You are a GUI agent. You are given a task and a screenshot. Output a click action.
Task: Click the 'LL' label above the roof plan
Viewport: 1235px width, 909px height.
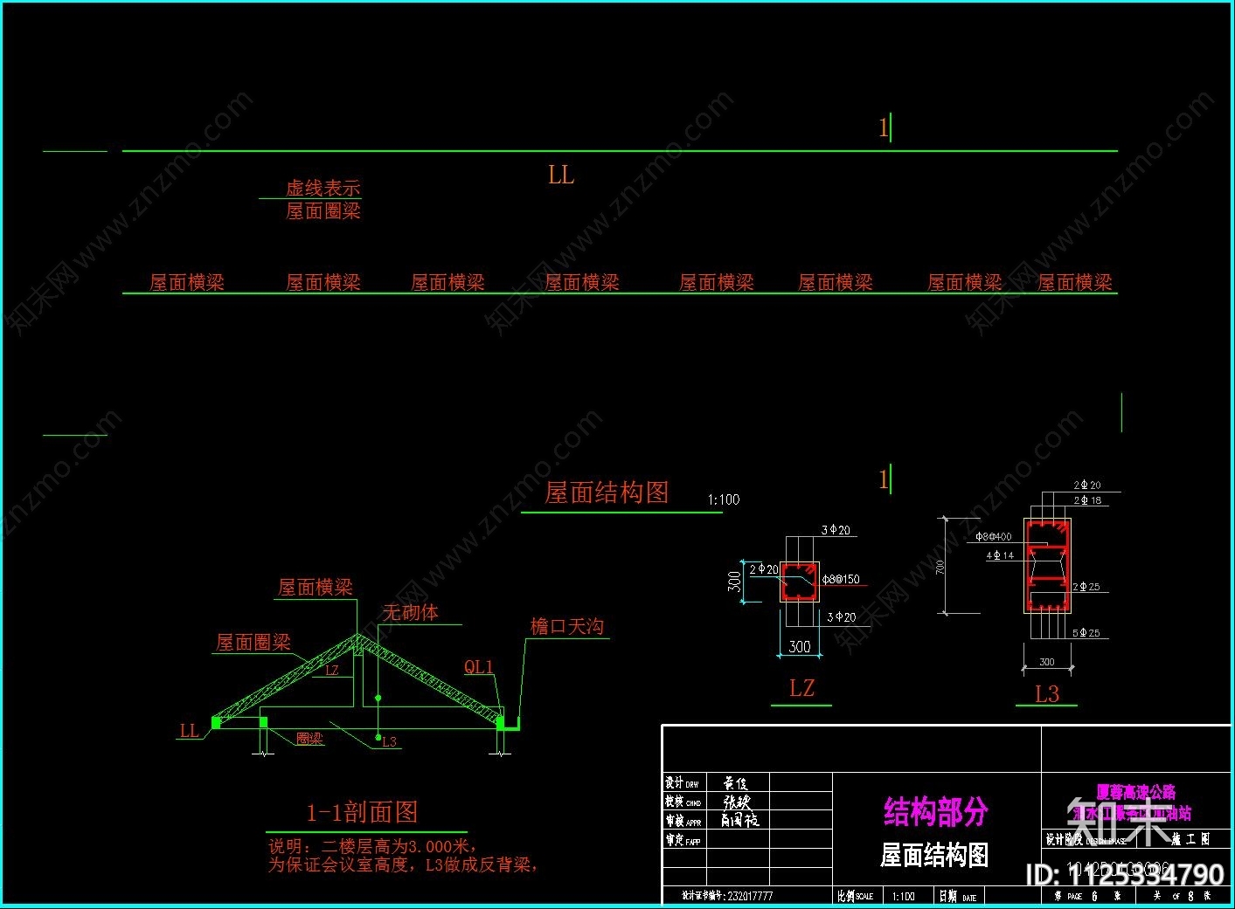(x=561, y=176)
